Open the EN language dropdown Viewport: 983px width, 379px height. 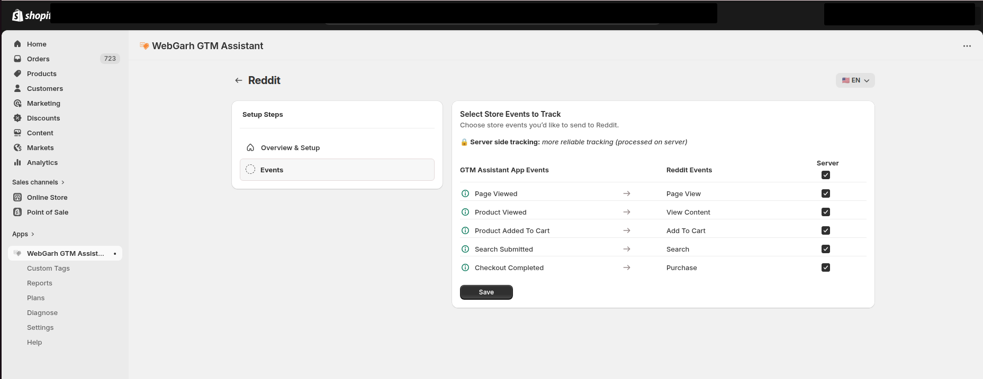(x=855, y=80)
